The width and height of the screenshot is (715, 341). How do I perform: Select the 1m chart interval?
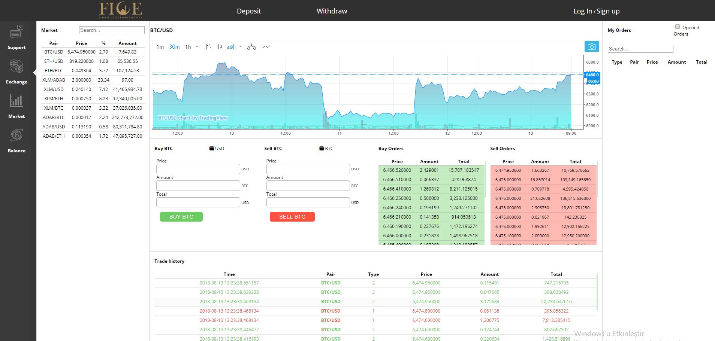pos(160,47)
